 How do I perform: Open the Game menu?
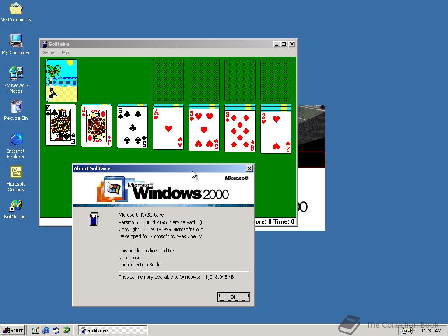tap(48, 52)
